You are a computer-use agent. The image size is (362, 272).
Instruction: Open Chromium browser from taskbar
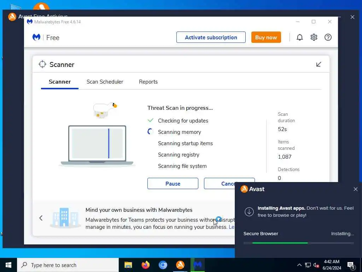click(163, 265)
